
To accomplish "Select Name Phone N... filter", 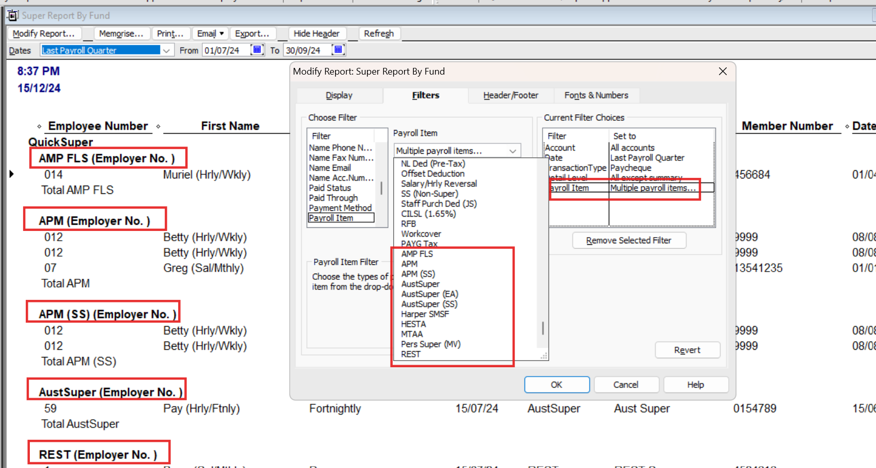I will point(340,148).
